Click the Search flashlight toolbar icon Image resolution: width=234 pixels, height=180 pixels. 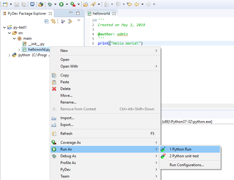93,4
